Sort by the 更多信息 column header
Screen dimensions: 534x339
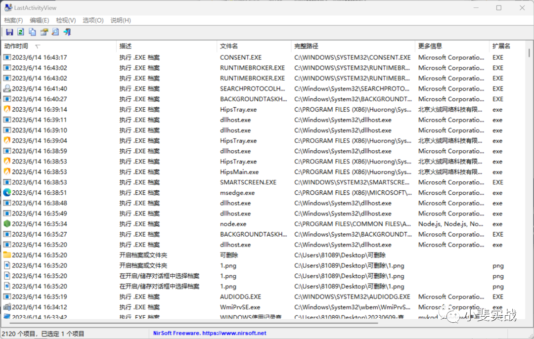(x=452, y=46)
